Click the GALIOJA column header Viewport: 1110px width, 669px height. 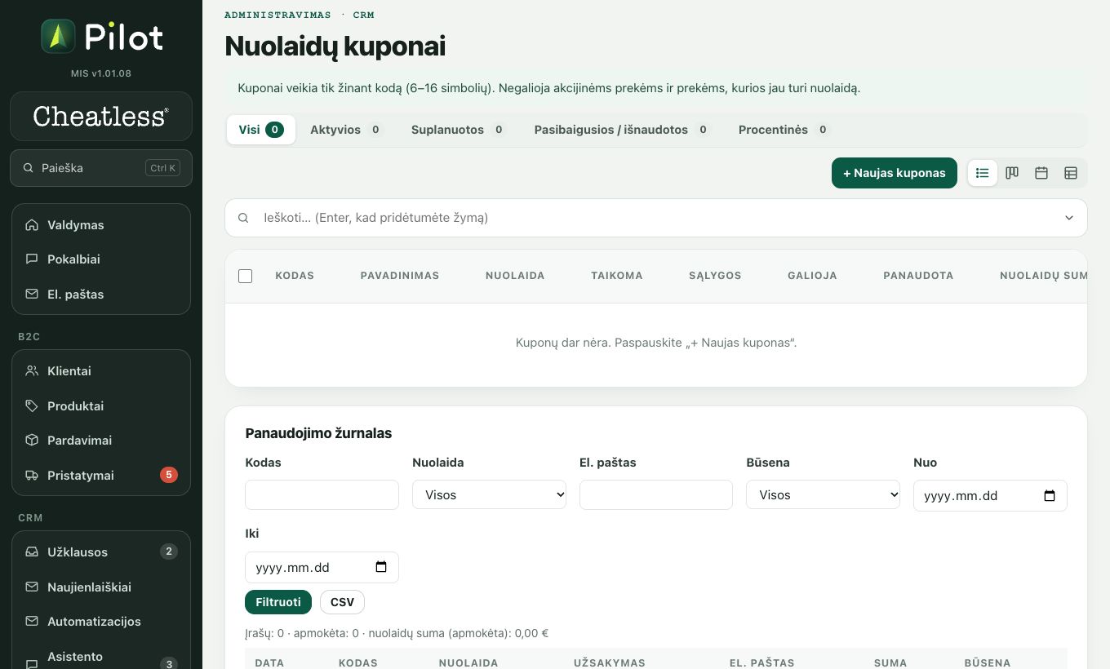(812, 276)
